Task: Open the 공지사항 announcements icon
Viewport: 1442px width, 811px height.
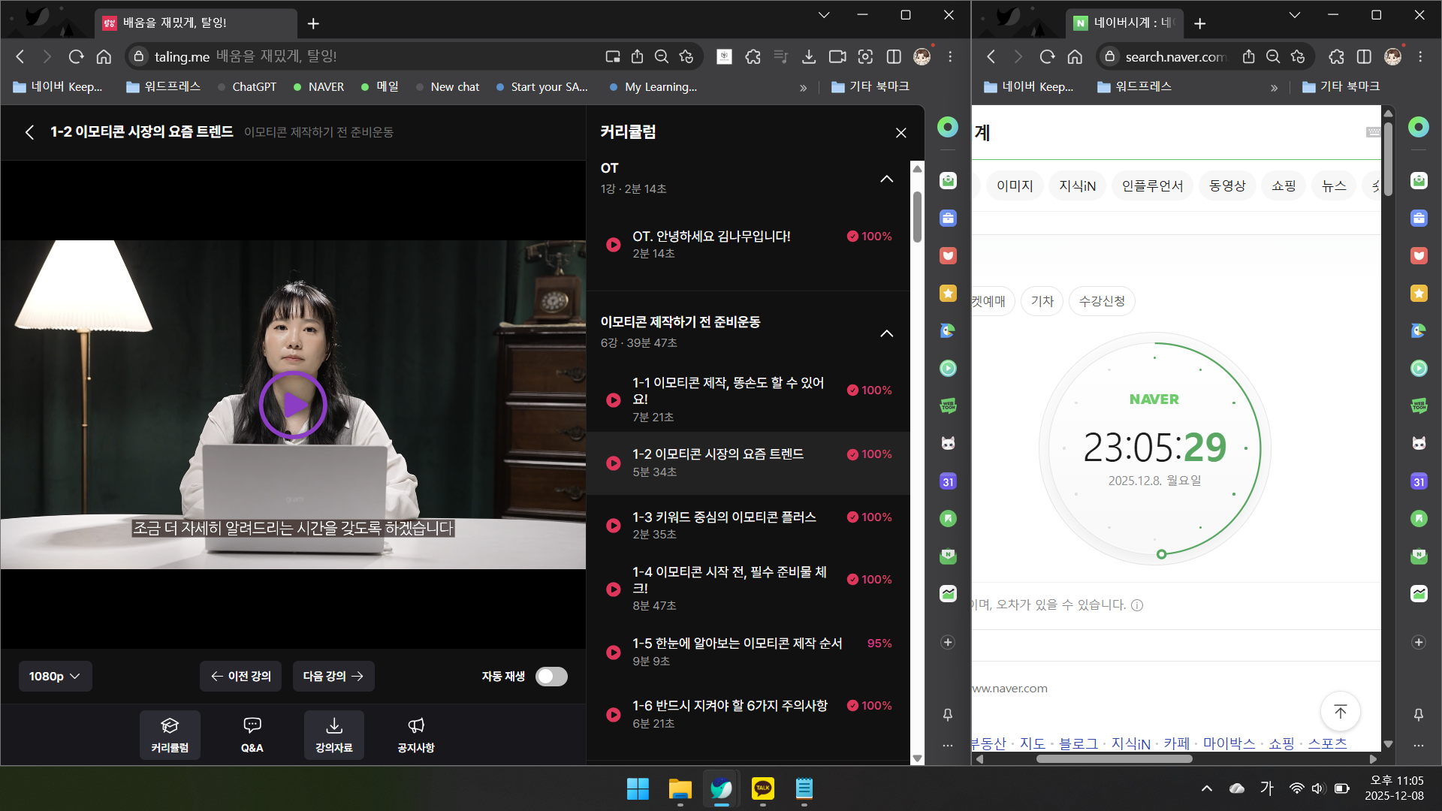Action: 415,734
